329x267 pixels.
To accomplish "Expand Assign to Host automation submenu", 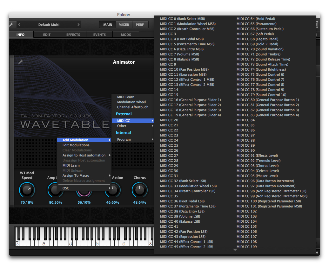I will pyautogui.click(x=84, y=155).
